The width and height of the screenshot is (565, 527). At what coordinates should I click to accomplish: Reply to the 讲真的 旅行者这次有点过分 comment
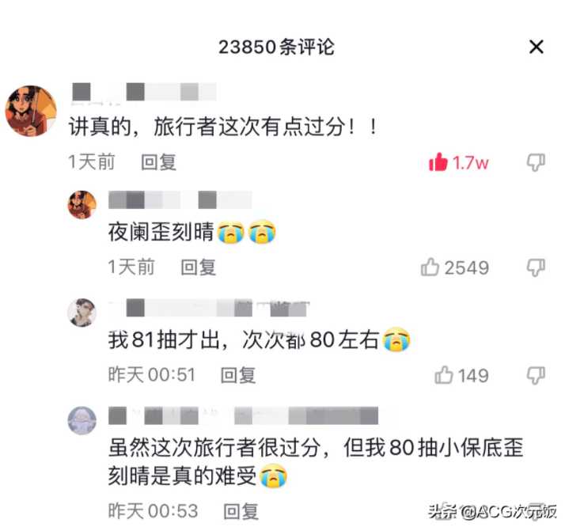pos(158,162)
